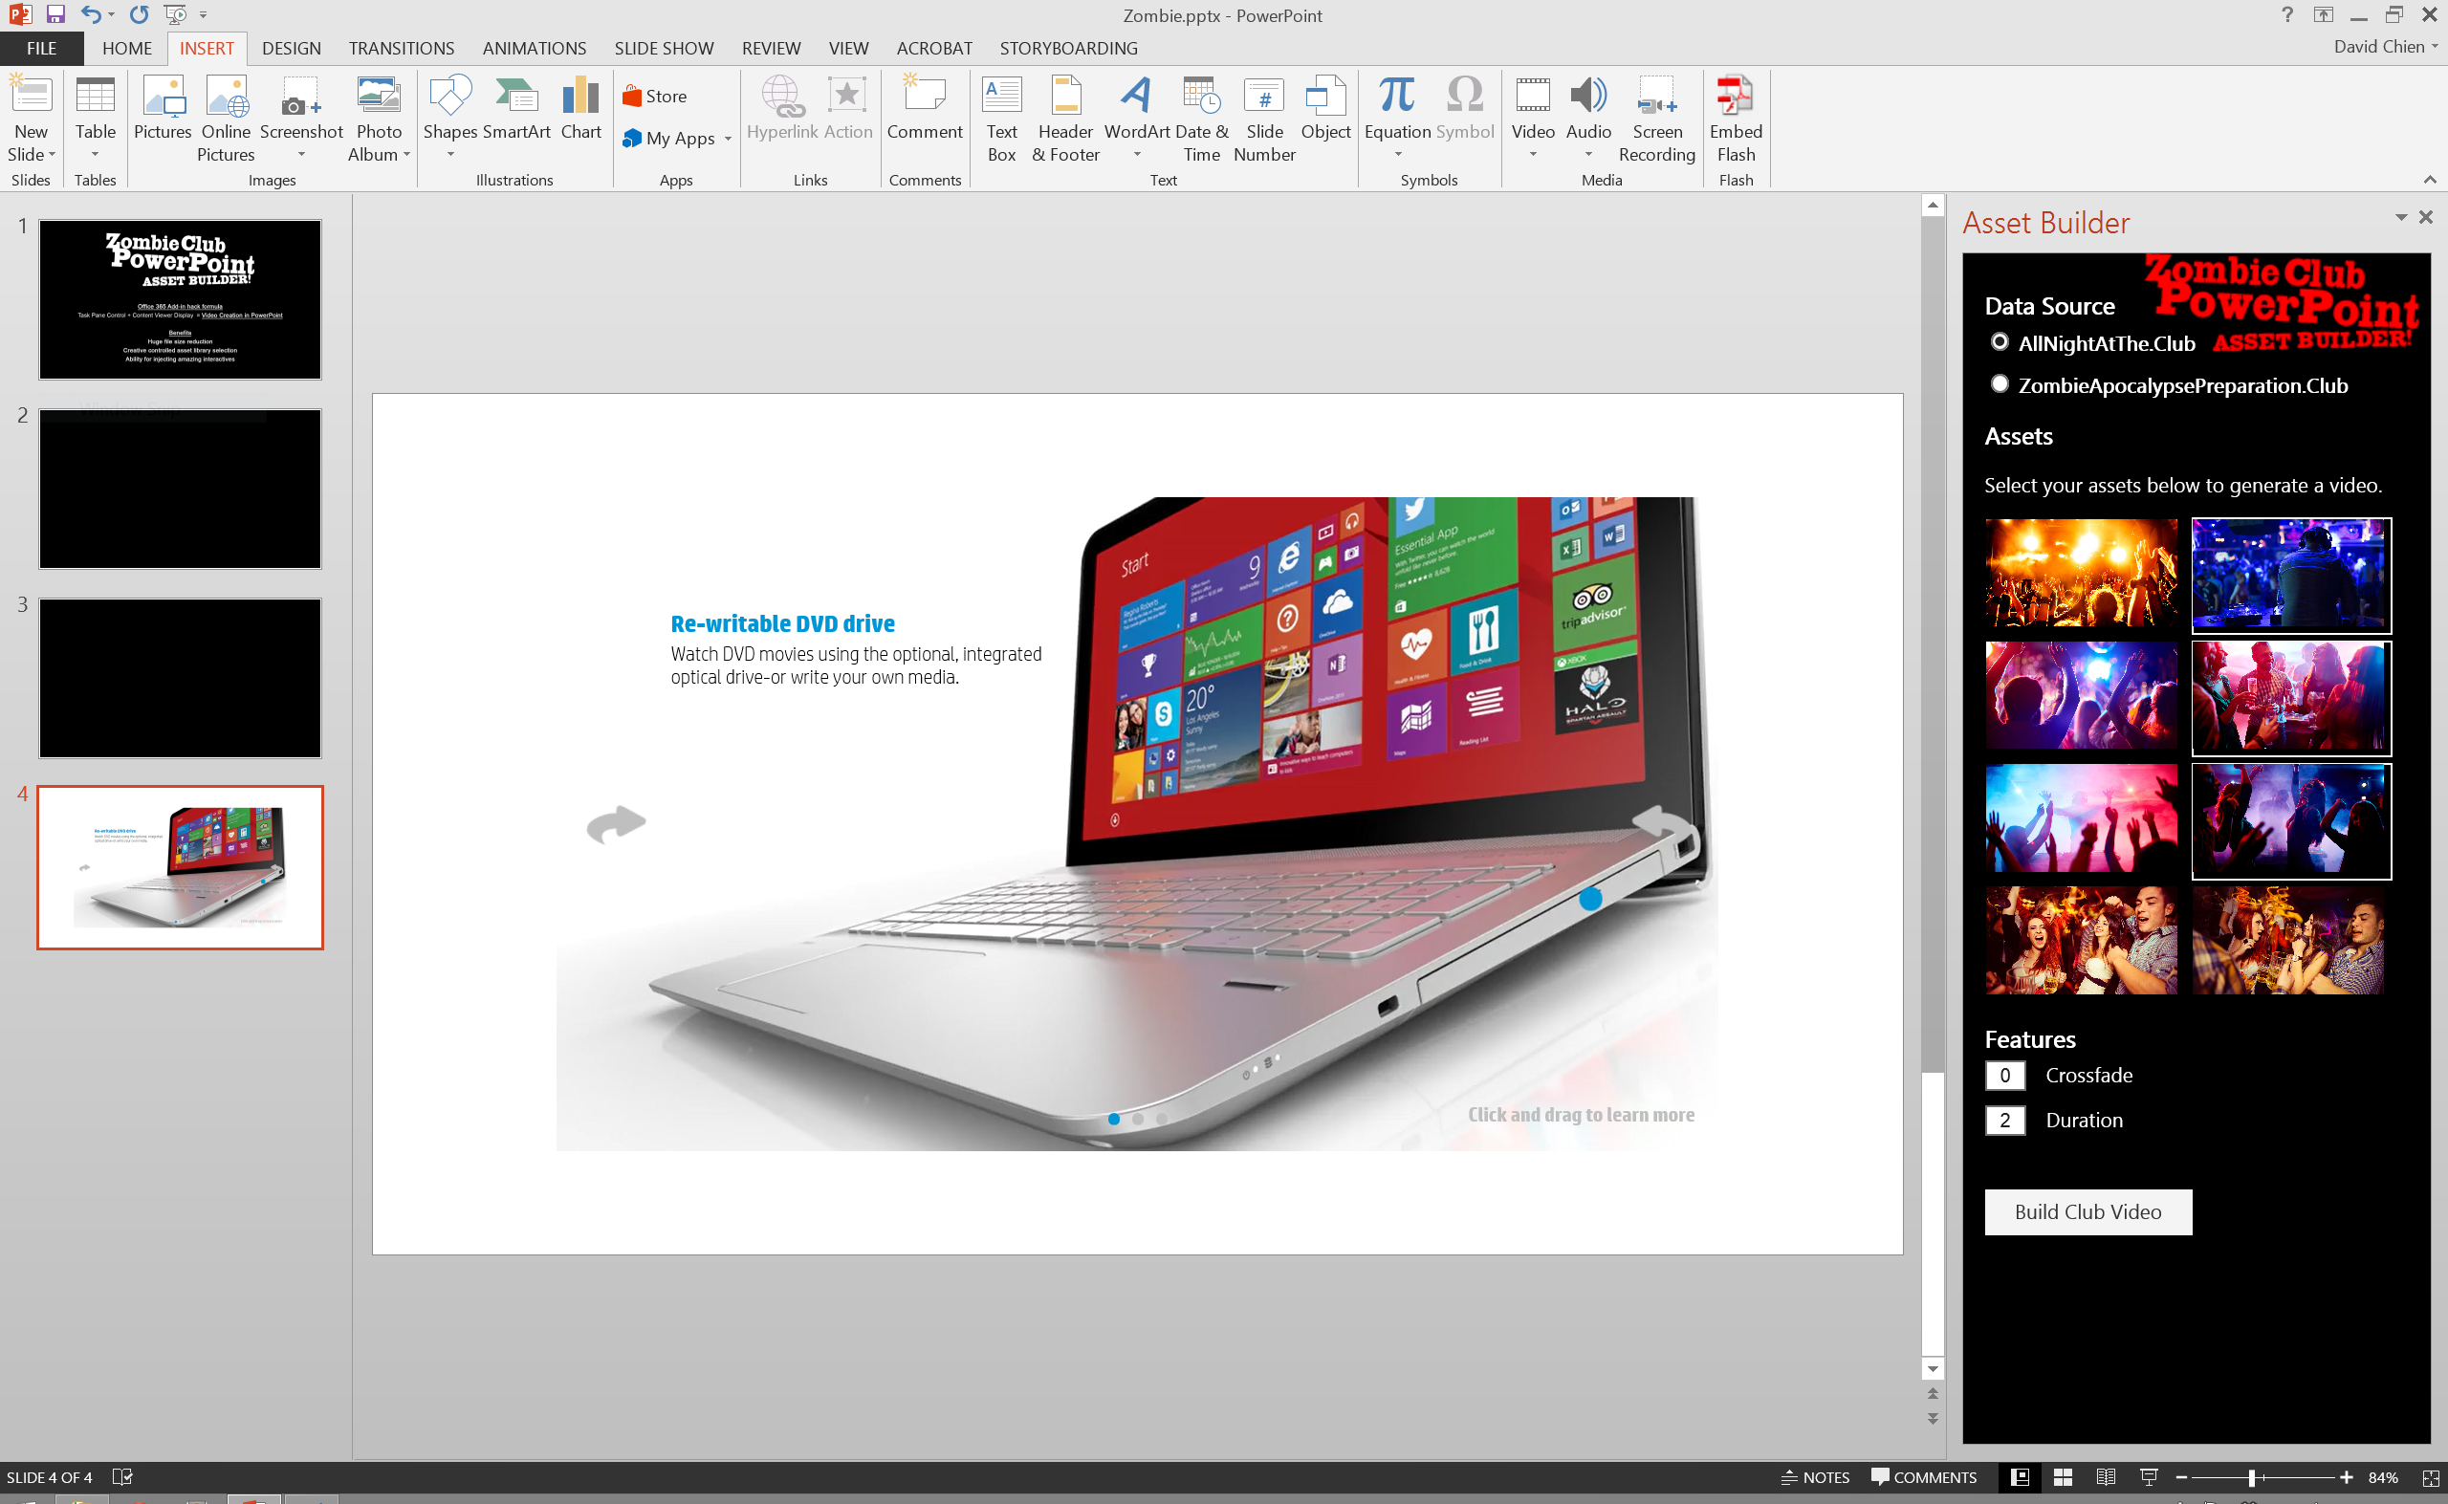Select ZombieApocalypsePreparation.Club data source

click(2000, 384)
